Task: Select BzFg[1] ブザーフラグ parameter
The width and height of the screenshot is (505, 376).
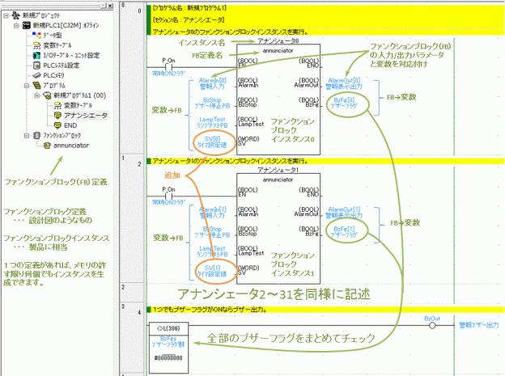Action: pos(344,232)
